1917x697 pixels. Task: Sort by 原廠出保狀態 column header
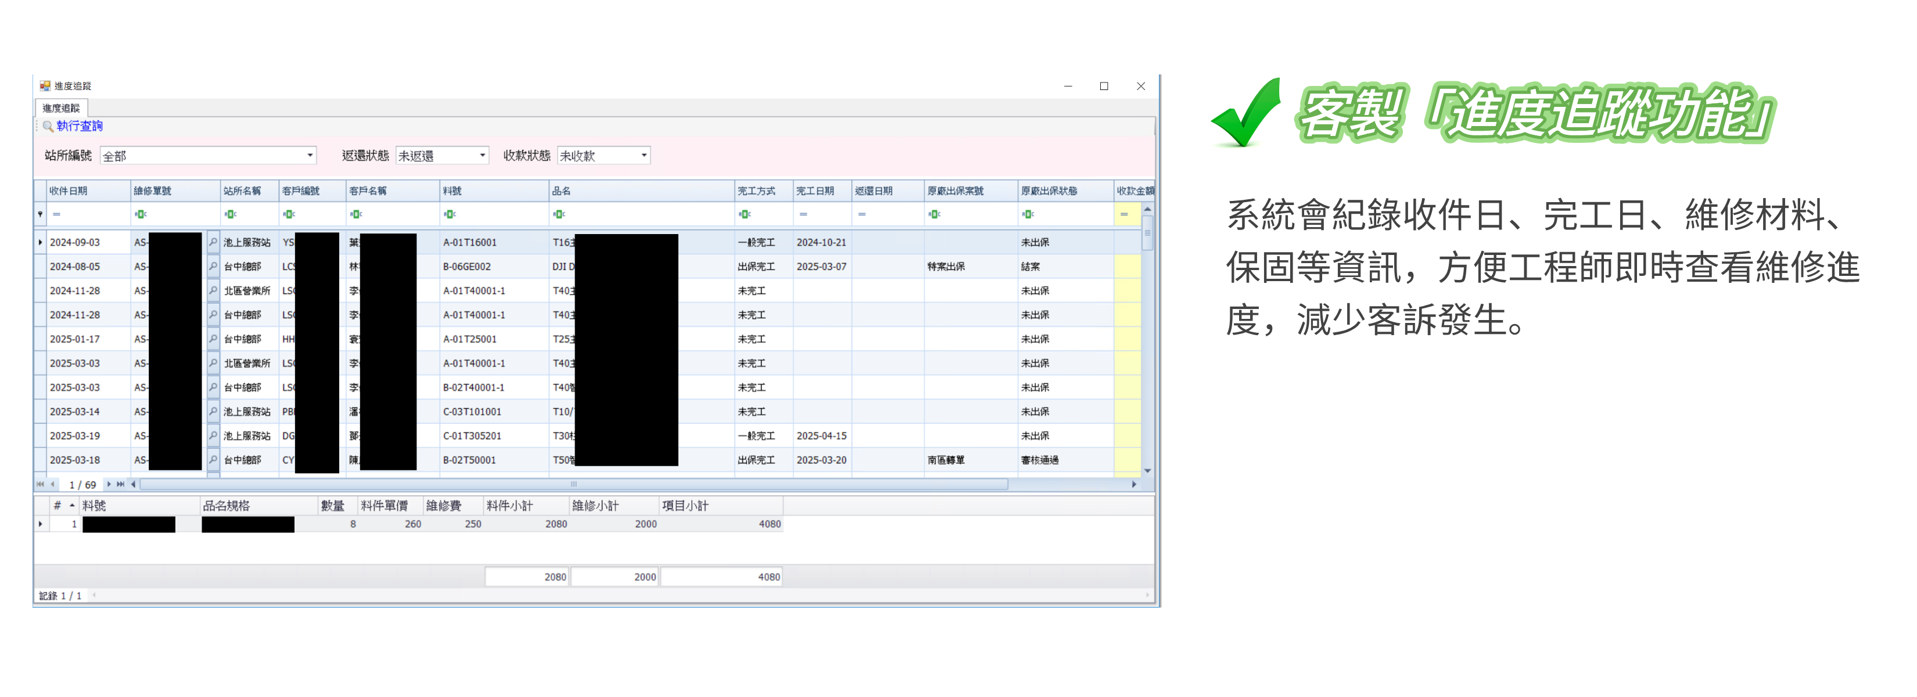pos(1065,191)
